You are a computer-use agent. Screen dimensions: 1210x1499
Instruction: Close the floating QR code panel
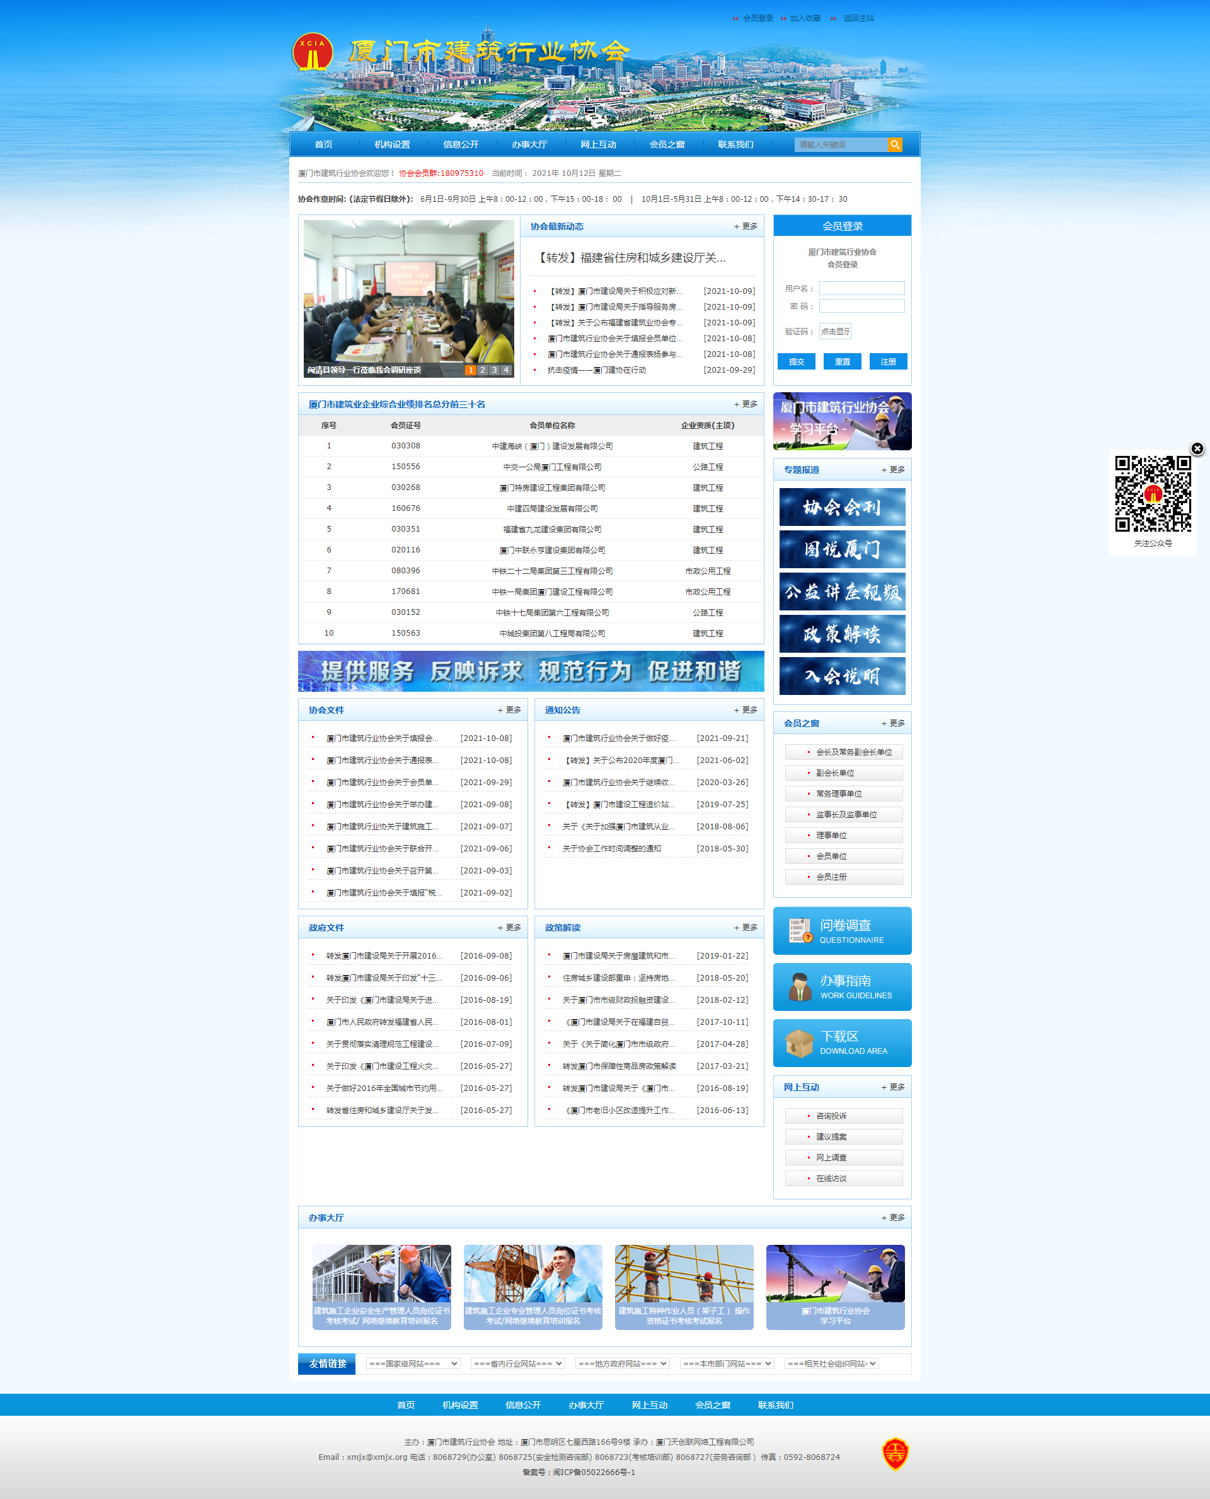tap(1197, 448)
